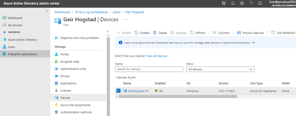The width and height of the screenshot is (296, 116).
Task: Uncheck the GeirHogstad-PC row checkbox
Action: [118, 91]
